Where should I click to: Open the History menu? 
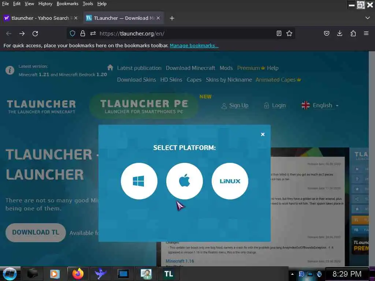[x=45, y=4]
